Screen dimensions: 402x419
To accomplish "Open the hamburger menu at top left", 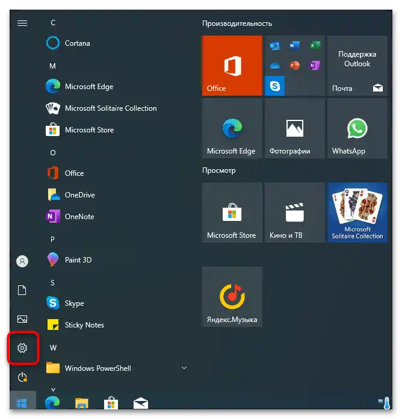I will coord(22,23).
